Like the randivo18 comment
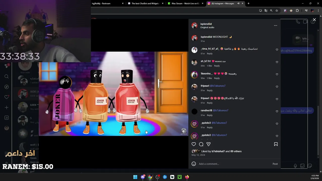 [277, 111]
